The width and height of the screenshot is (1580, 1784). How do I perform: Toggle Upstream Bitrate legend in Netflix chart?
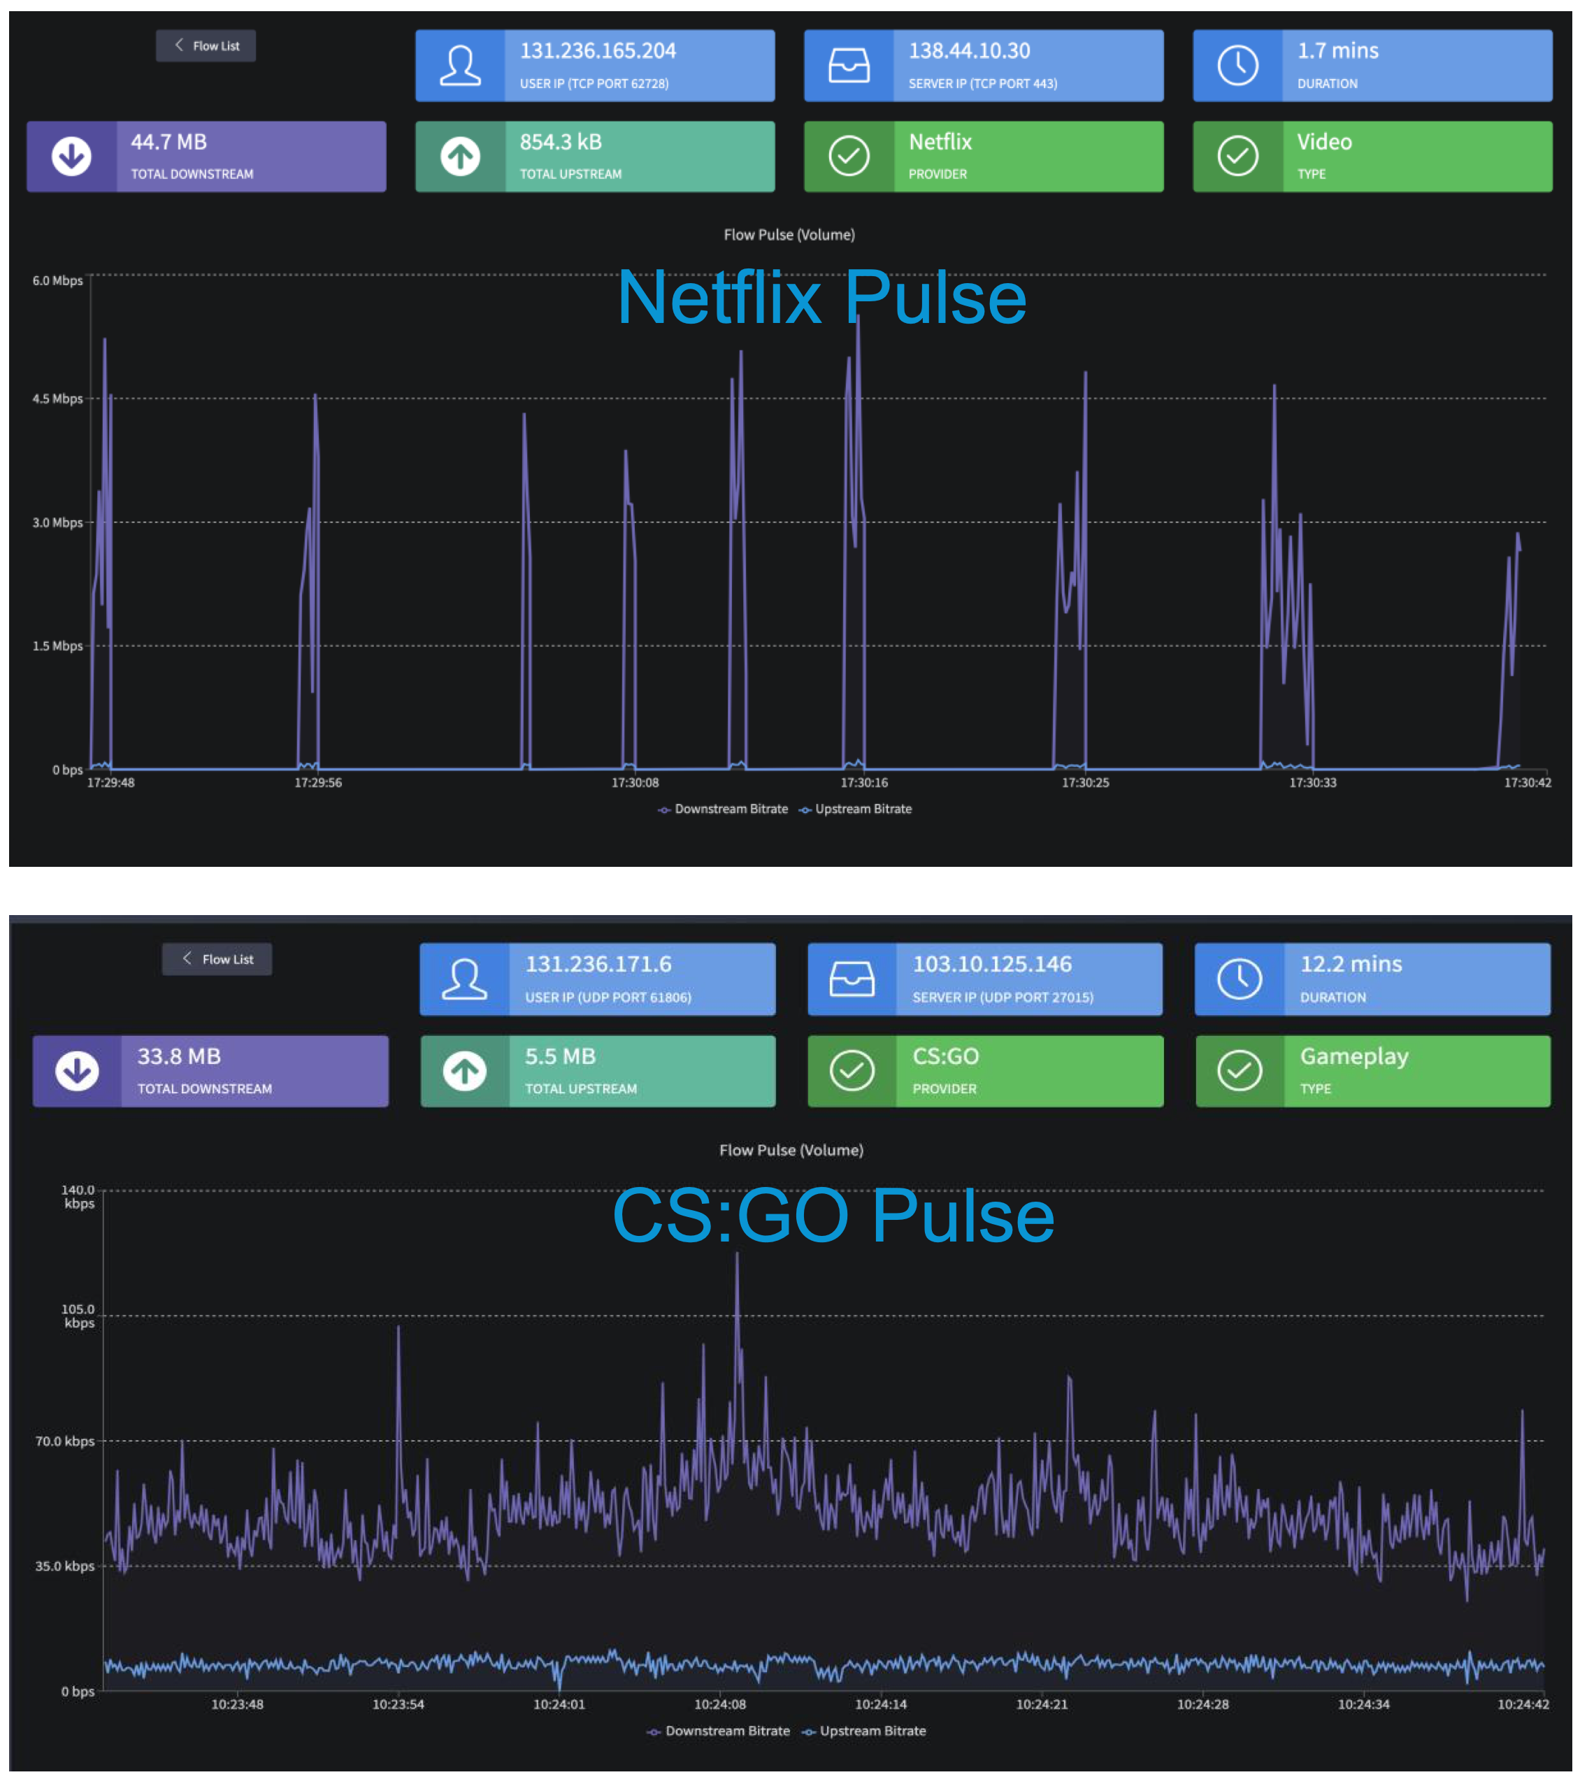856,809
